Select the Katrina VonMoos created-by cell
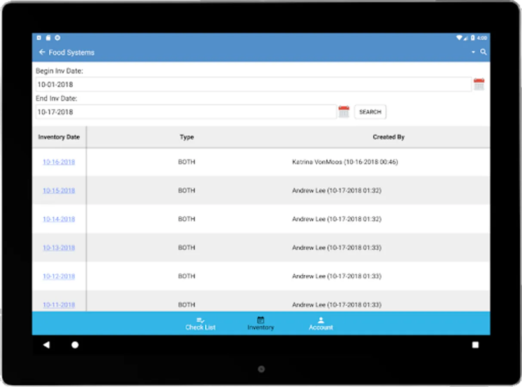 tap(345, 162)
